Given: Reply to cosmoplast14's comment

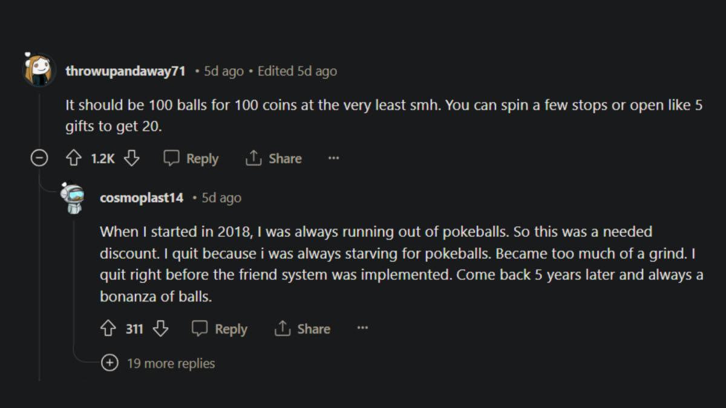Looking at the screenshot, I should 220,329.
